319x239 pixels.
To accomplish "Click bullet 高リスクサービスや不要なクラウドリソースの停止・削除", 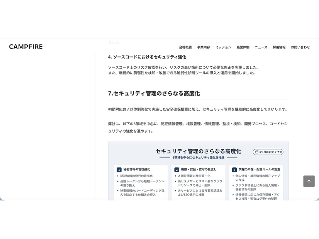I will coord(200,183).
